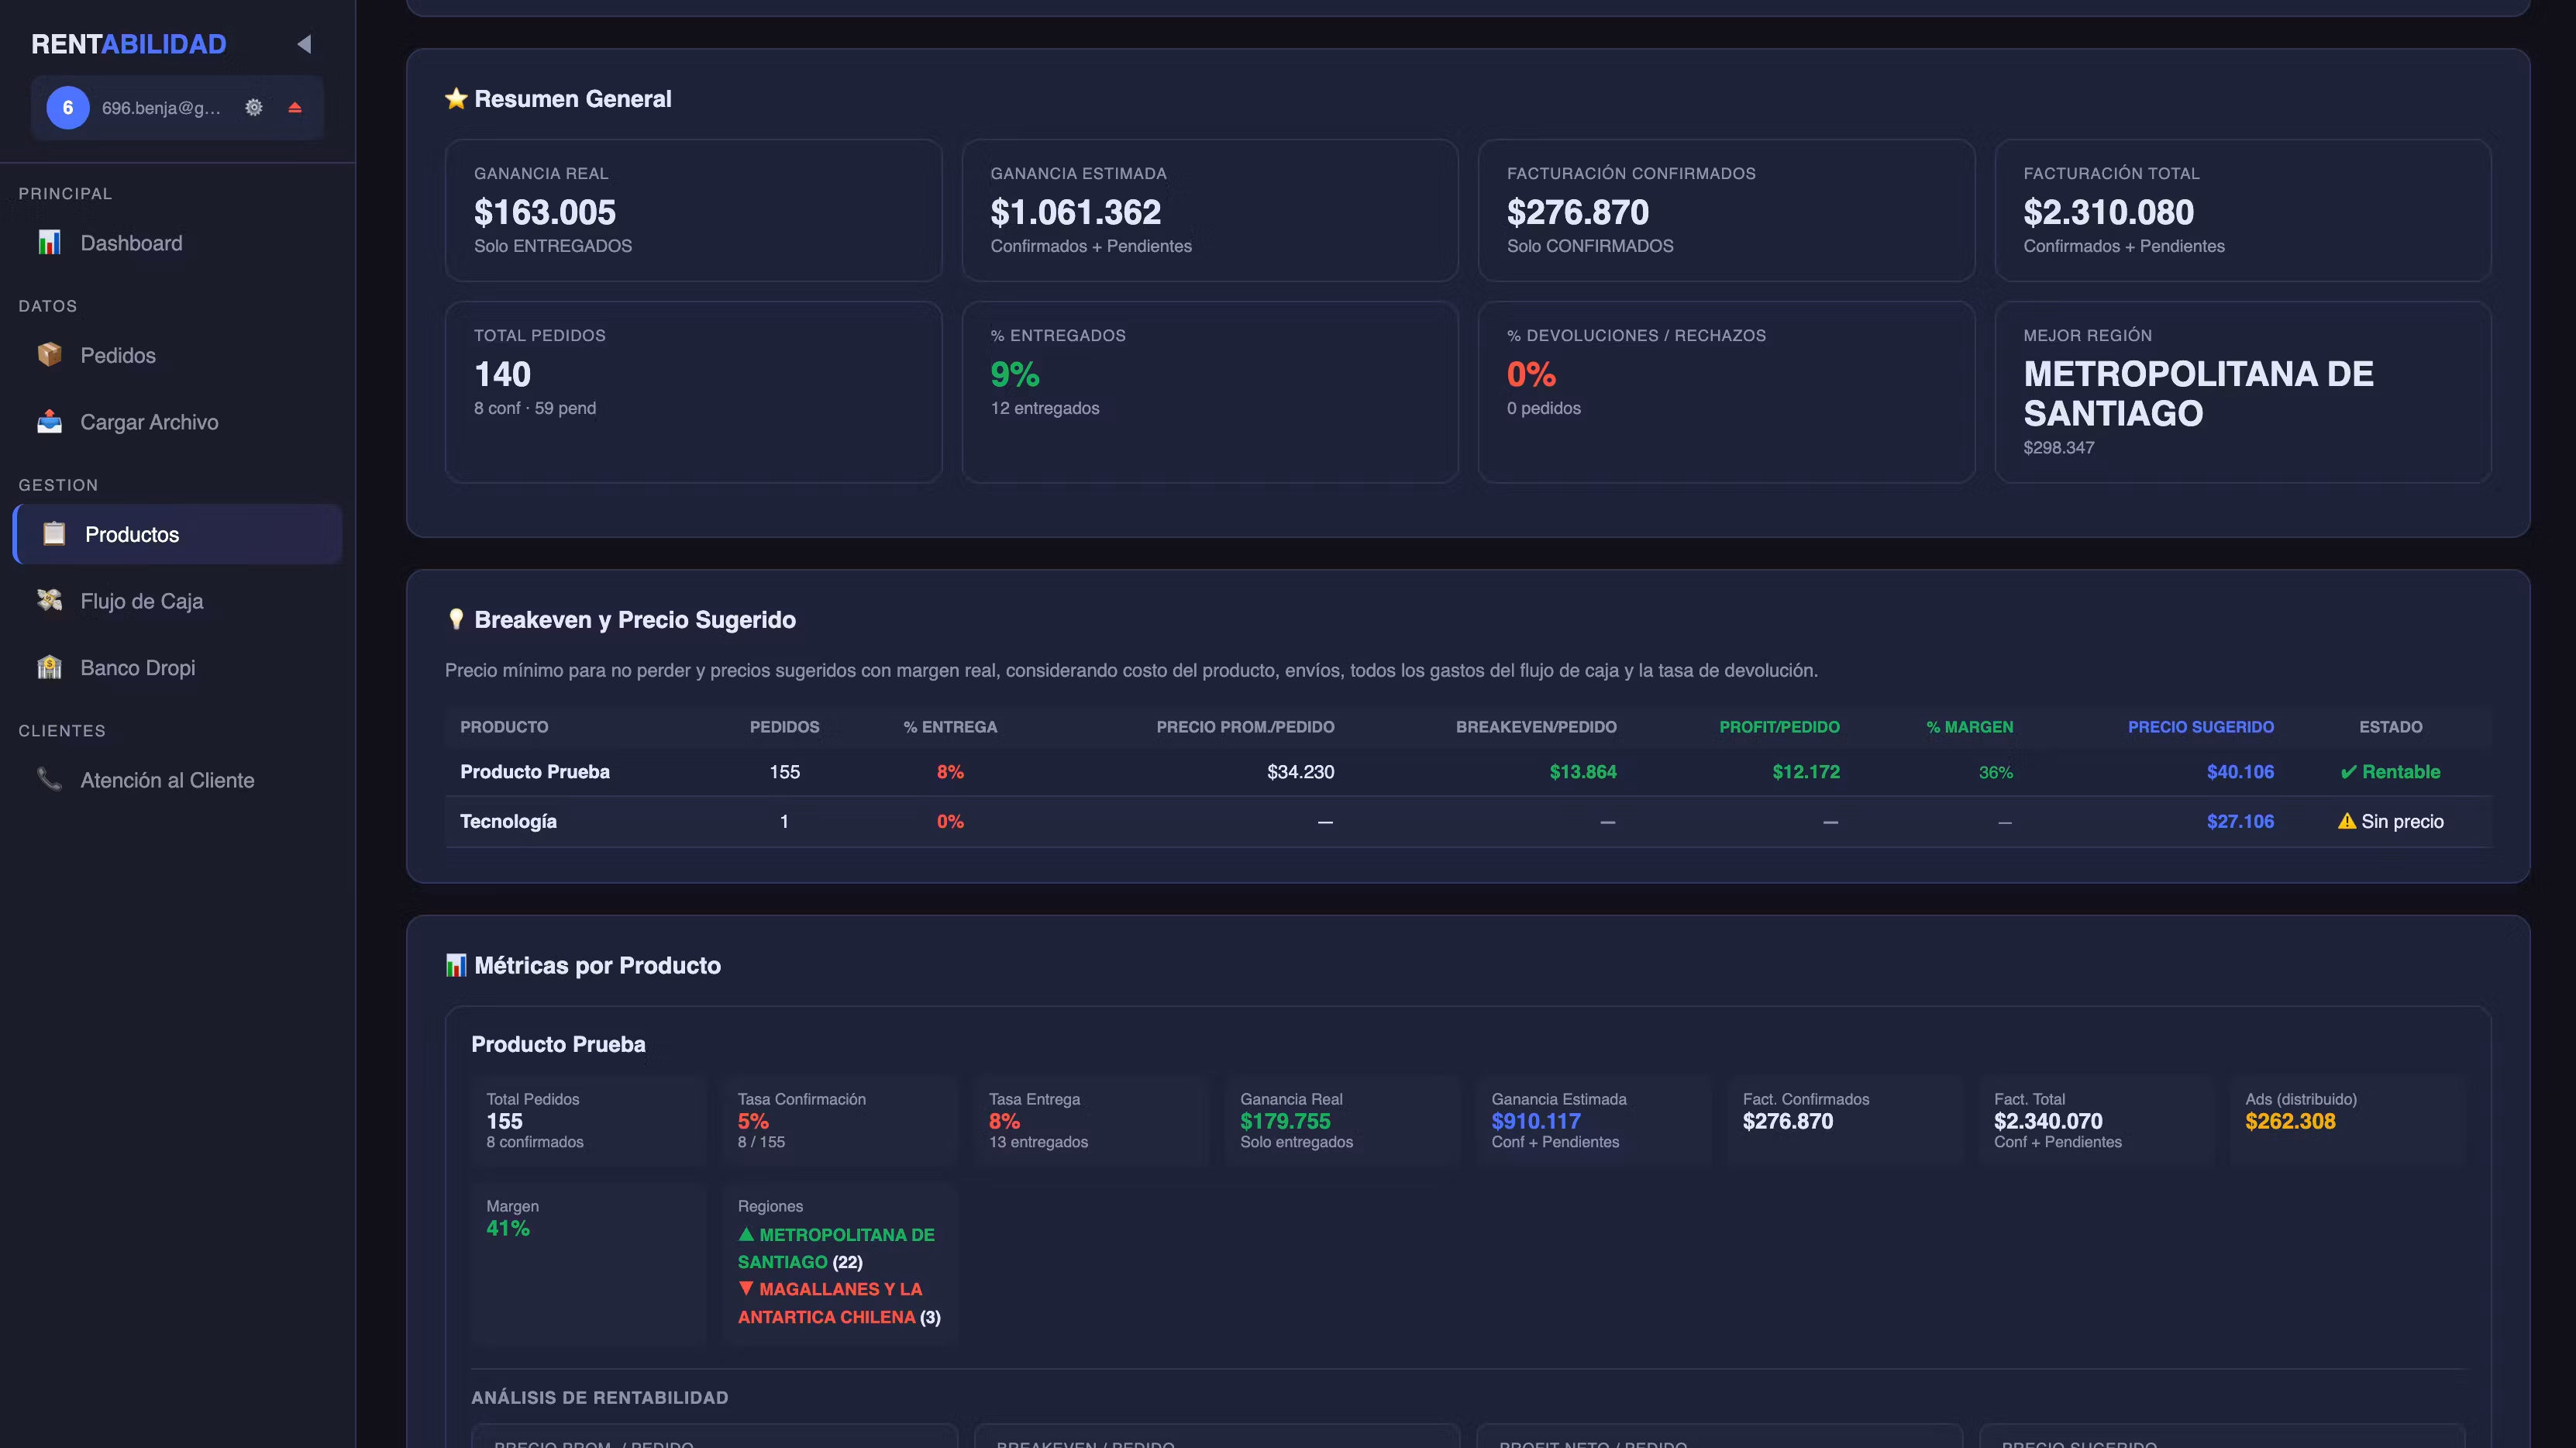This screenshot has height=1448, width=2576.
Task: Click the 36% margin value
Action: click(1996, 772)
